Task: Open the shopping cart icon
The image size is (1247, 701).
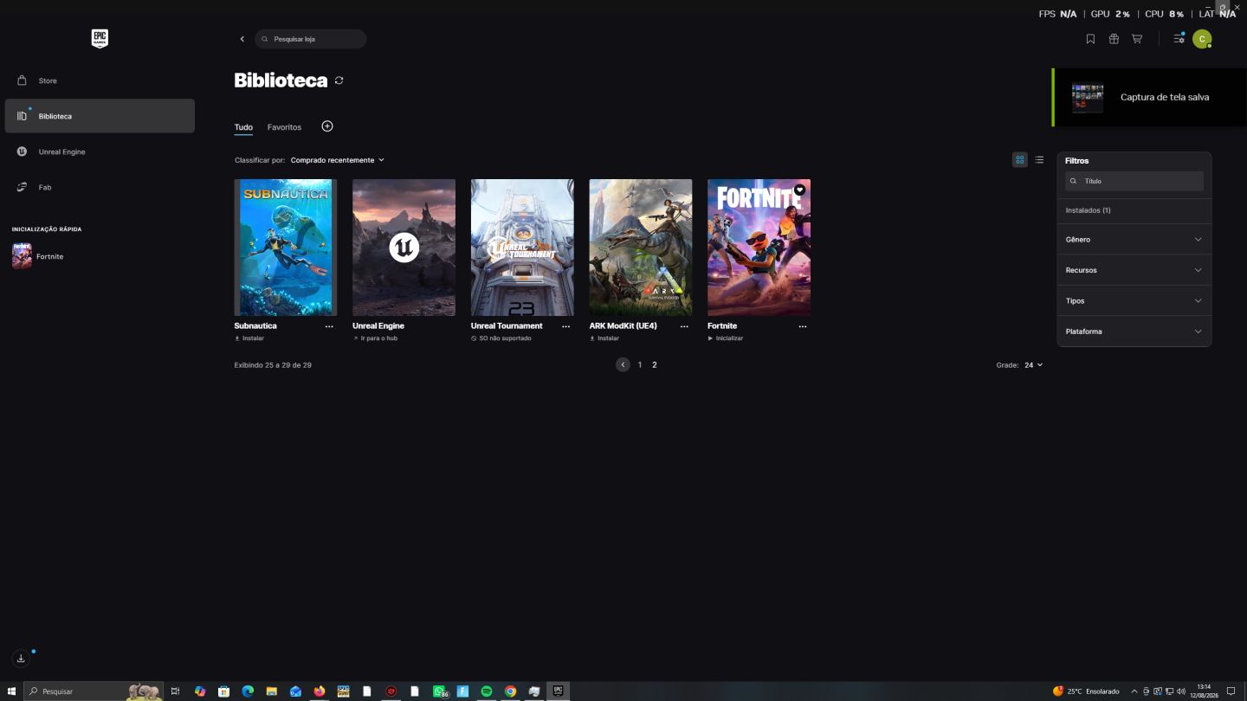Action: coord(1137,39)
